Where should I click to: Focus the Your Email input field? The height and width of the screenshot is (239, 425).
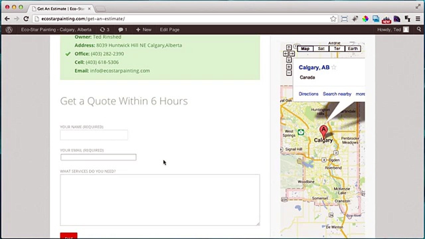(98, 157)
